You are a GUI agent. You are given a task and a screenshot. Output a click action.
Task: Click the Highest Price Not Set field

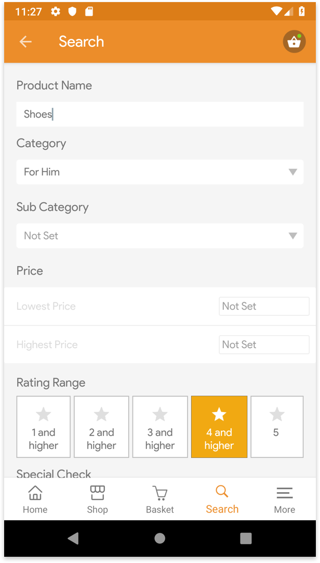pos(264,344)
